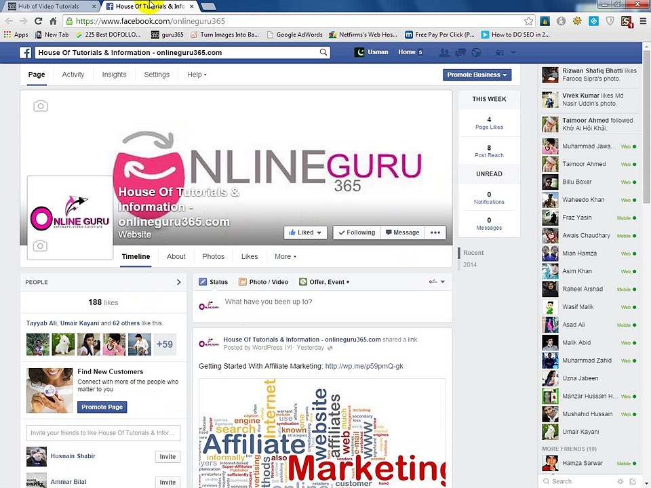Open the Liked dropdown button
Image resolution: width=651 pixels, height=488 pixels.
(305, 232)
